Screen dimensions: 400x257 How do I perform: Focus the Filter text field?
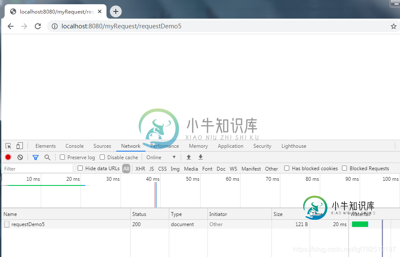coord(37,169)
